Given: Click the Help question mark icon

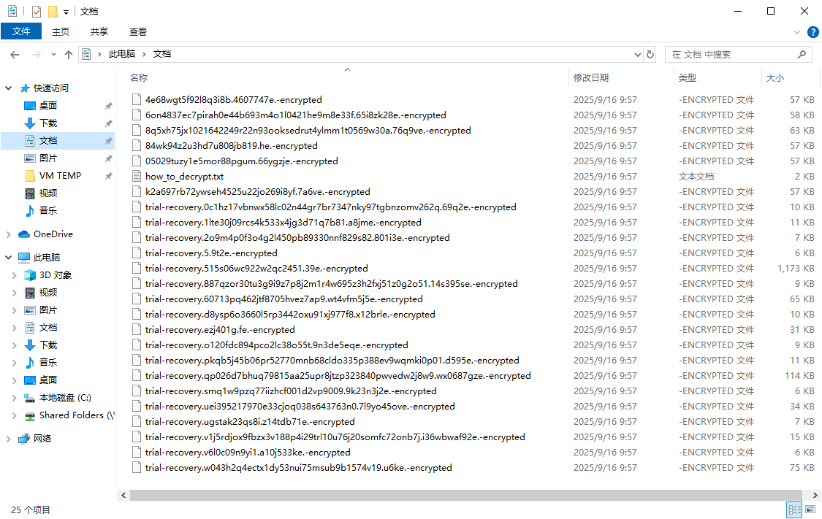Looking at the screenshot, I should pos(813,32).
